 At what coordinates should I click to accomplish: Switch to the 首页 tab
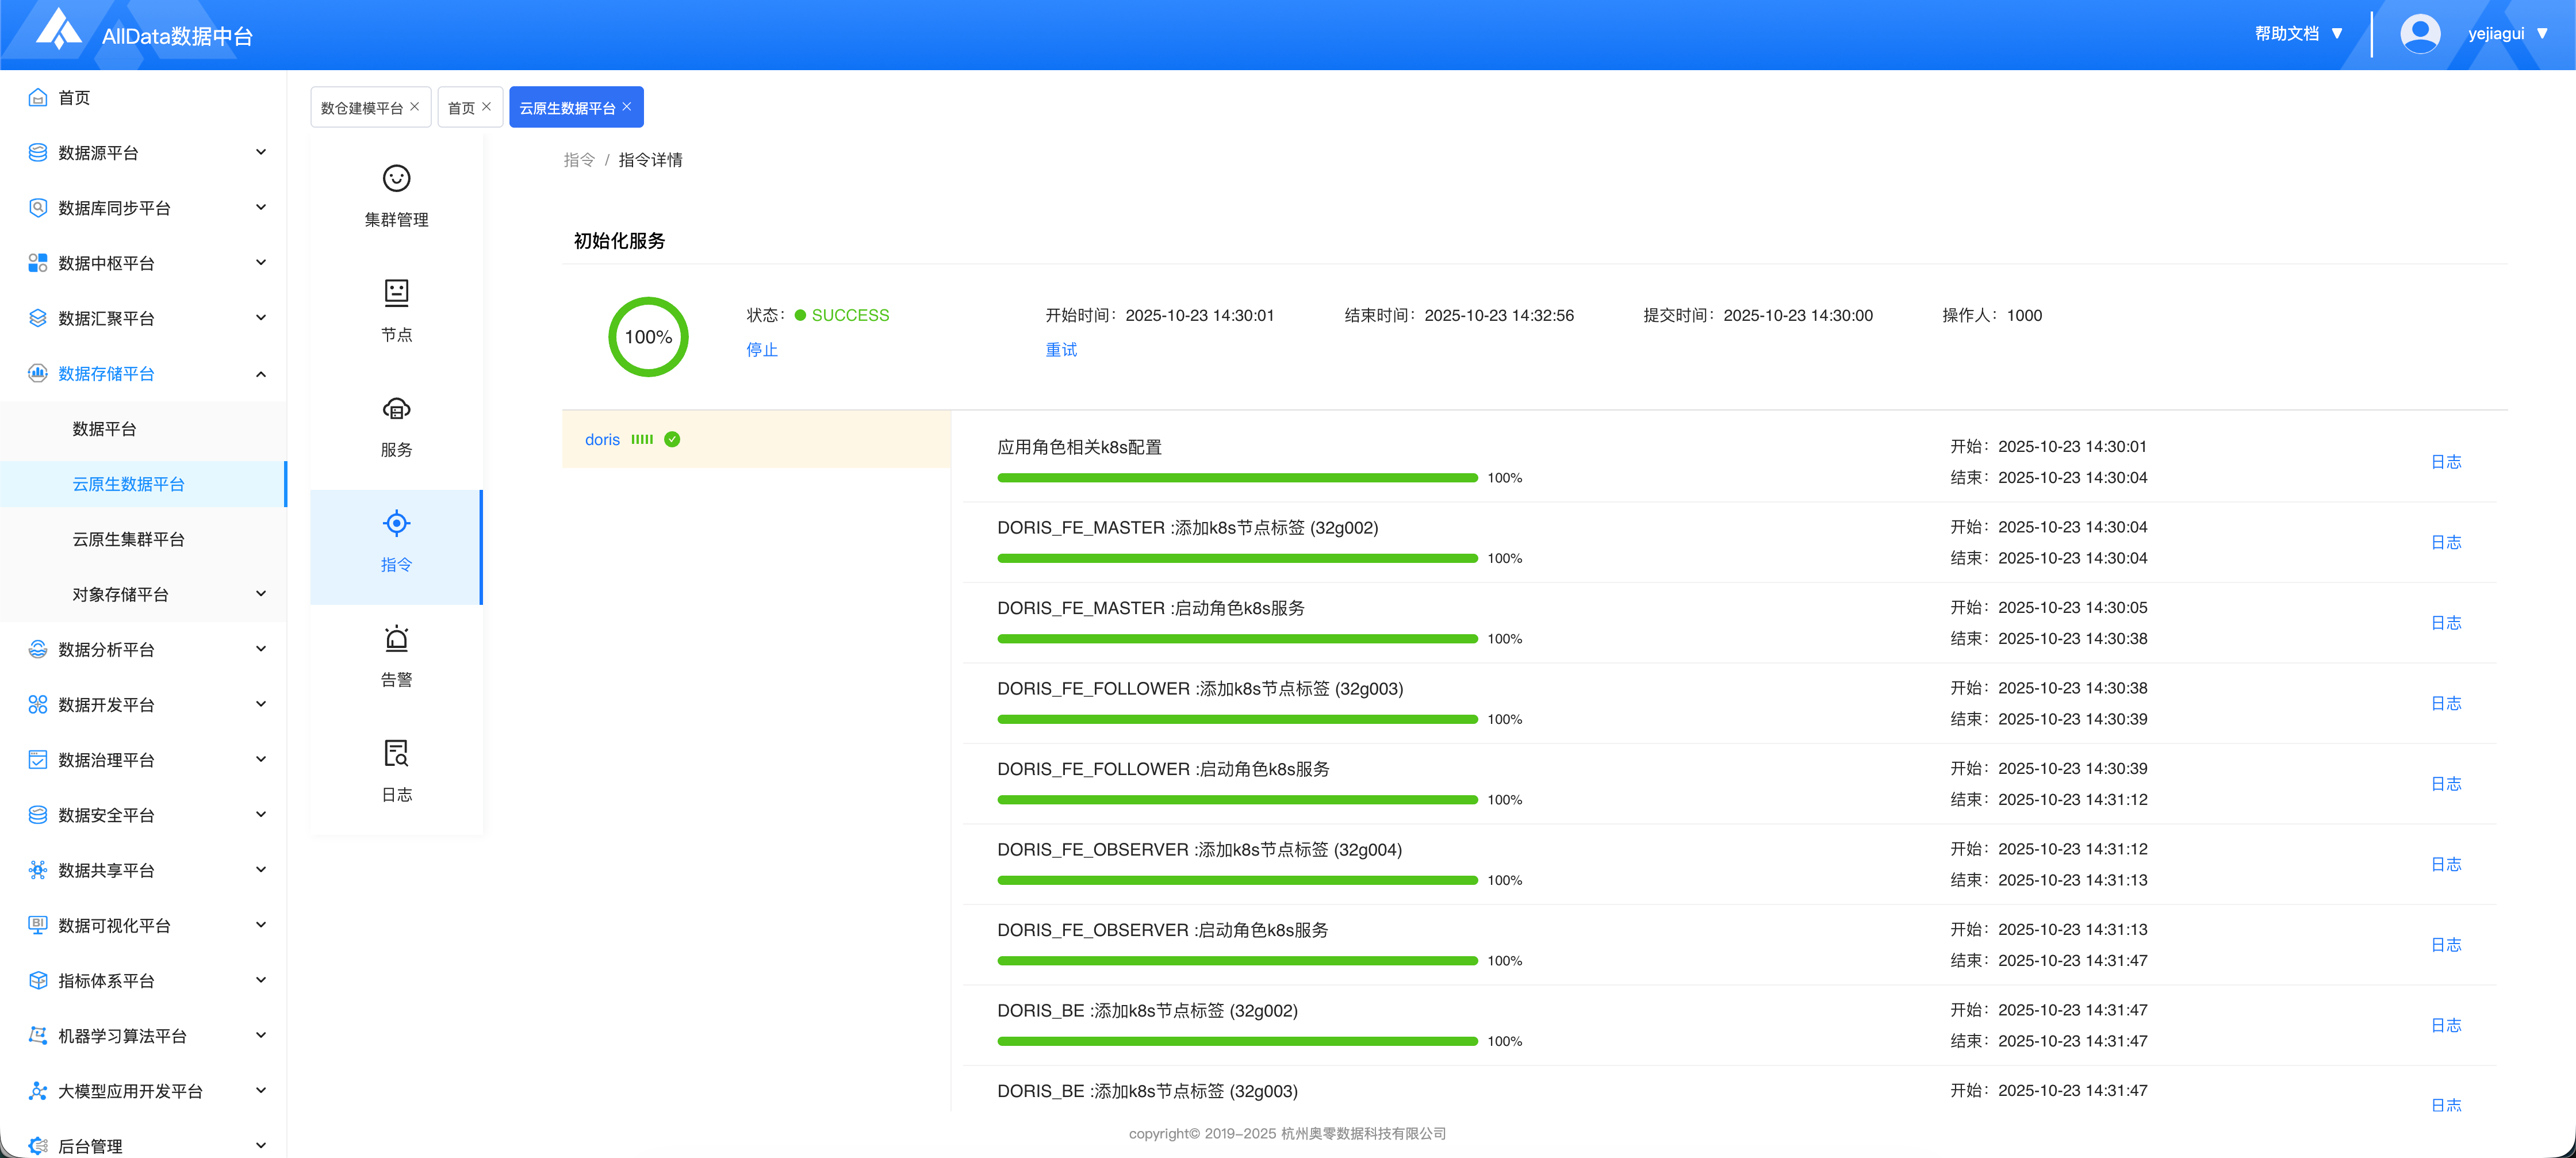(x=461, y=108)
